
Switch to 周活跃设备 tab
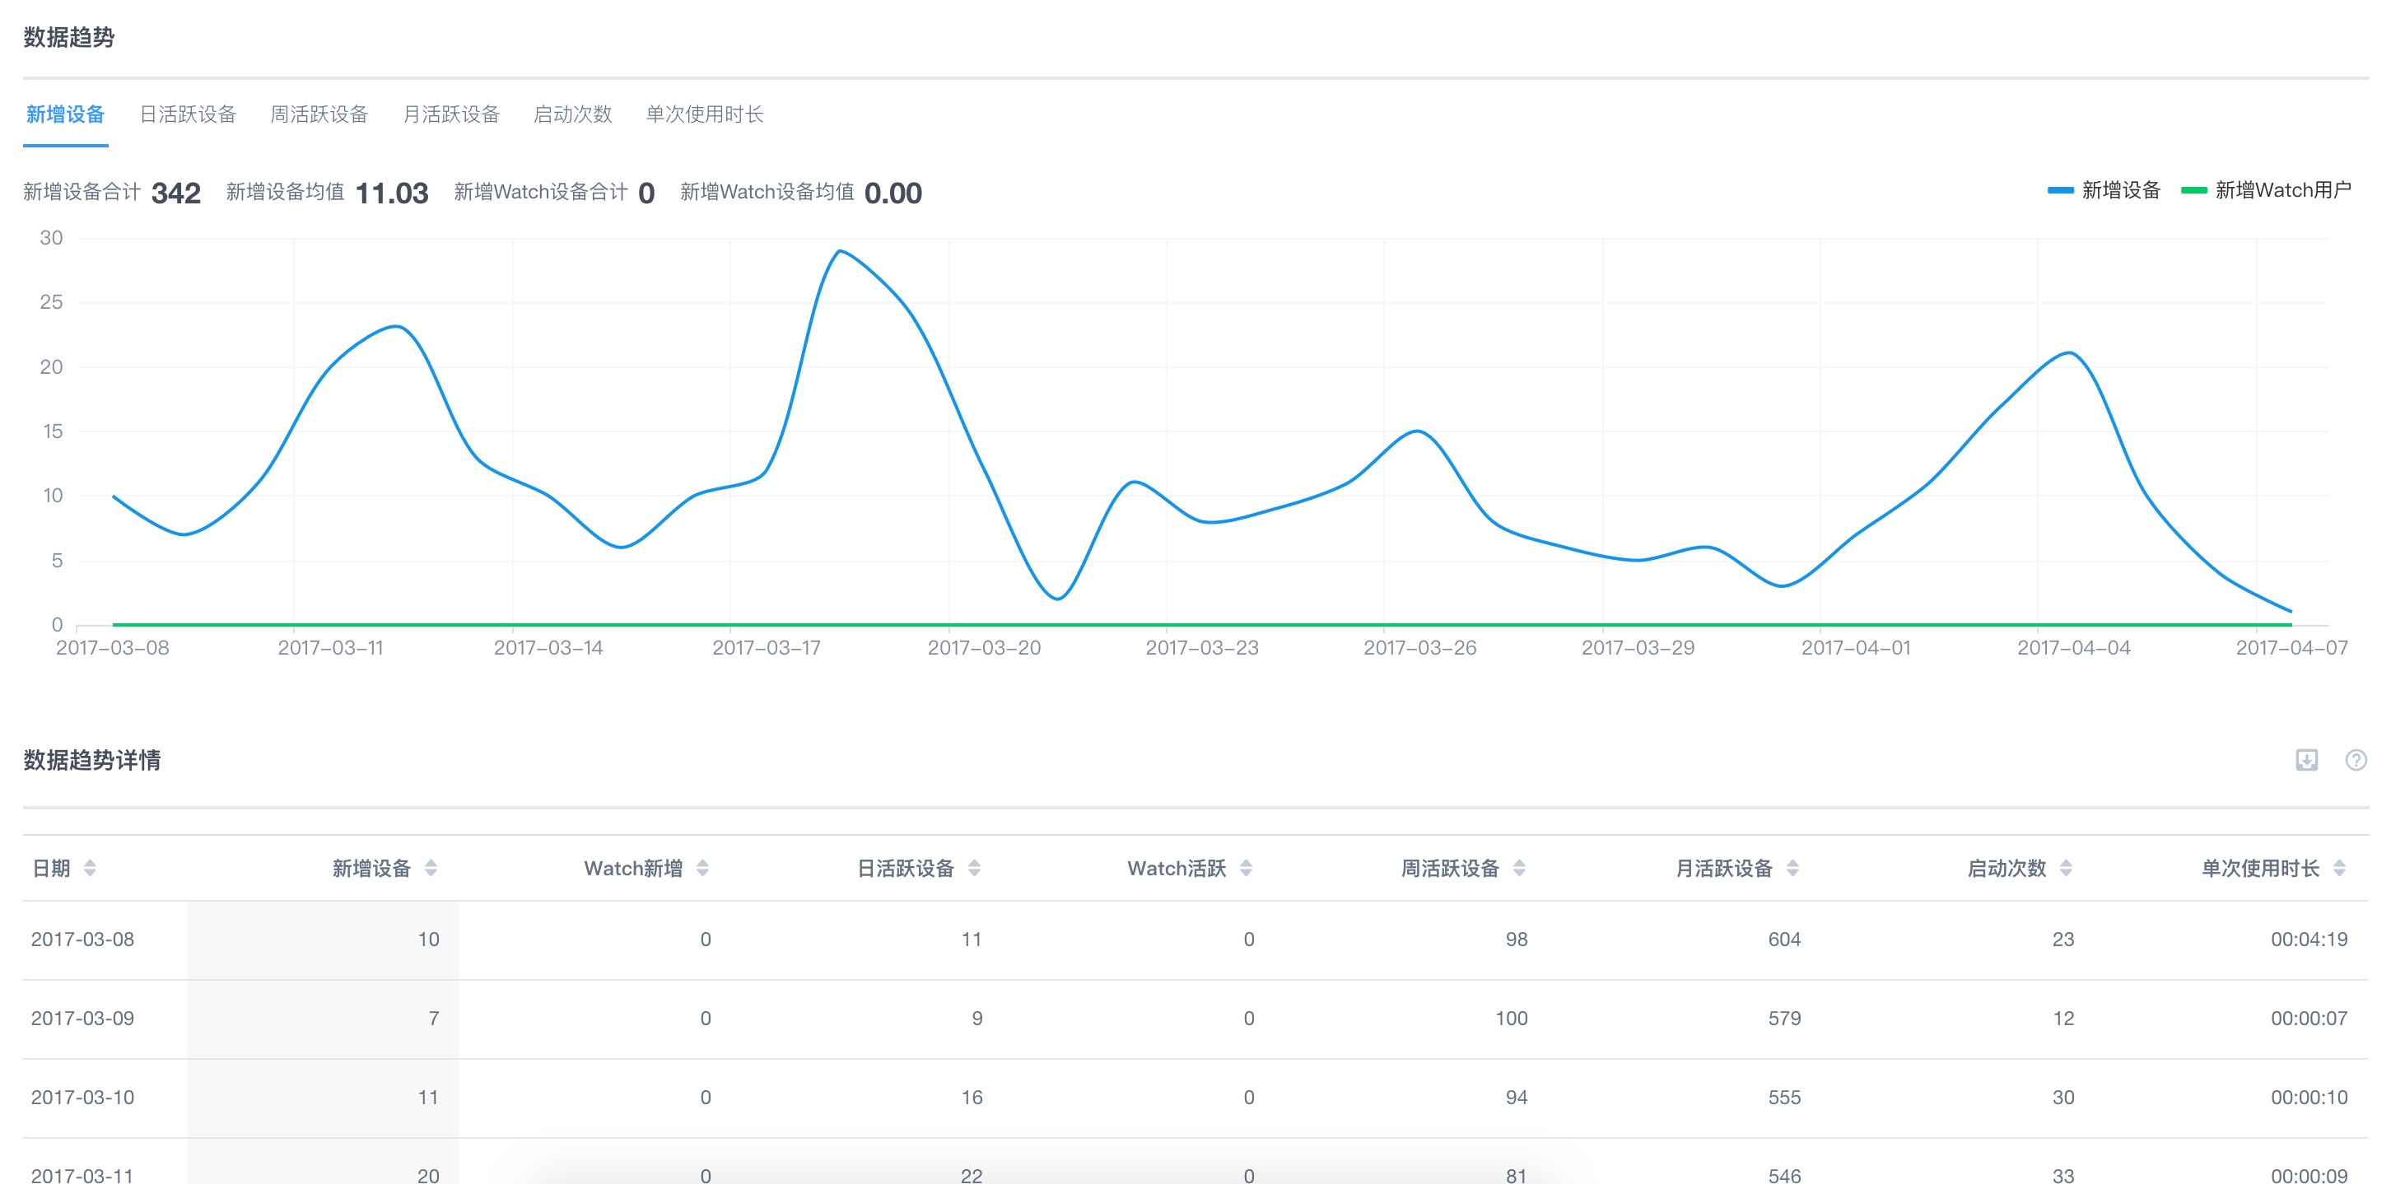click(319, 114)
